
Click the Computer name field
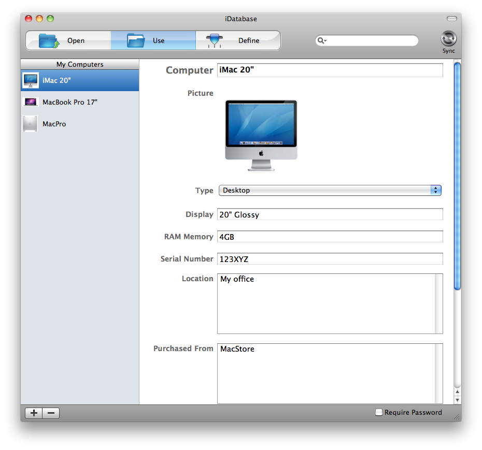coord(330,70)
